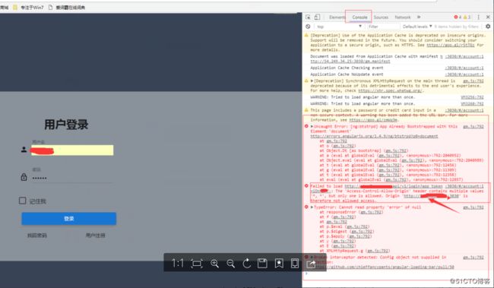Zoom out with the magnifier minus icon
This screenshot has height=288, width=494.
coord(230,264)
